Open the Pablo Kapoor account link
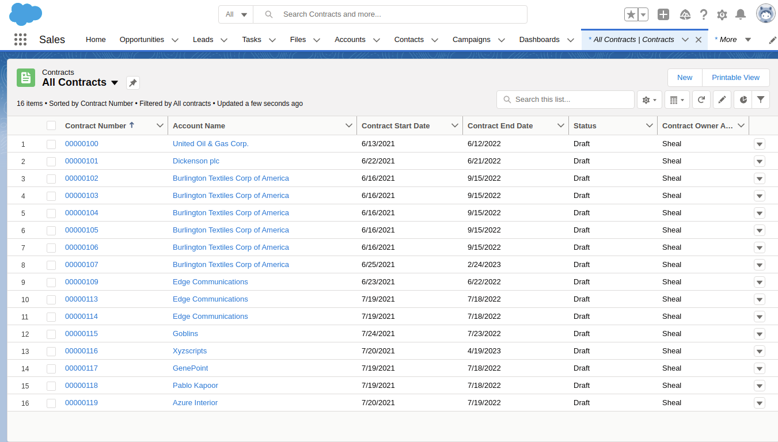This screenshot has height=442, width=778. [x=195, y=386]
